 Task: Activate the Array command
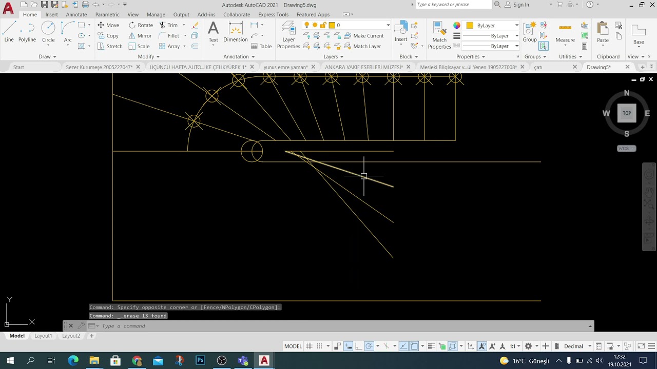169,46
